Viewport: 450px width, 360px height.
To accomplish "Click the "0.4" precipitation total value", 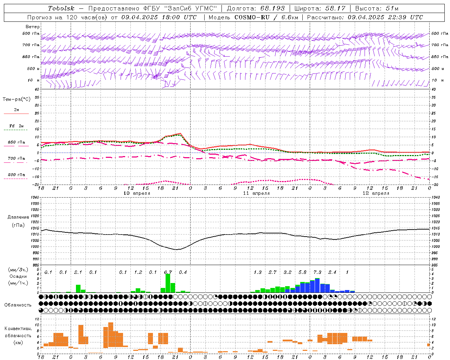I will click(183, 272).
